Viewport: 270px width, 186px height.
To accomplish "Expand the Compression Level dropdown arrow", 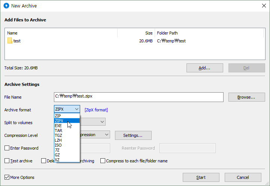I will point(106,135).
